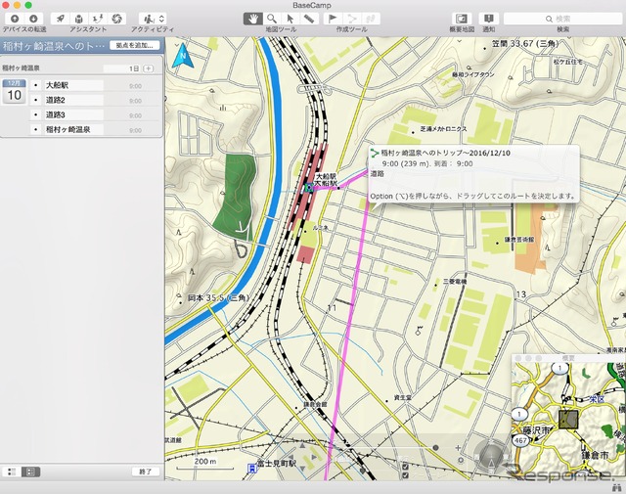The width and height of the screenshot is (626, 494).
Task: Click the viewport rectangle in overview map
Action: point(568,420)
